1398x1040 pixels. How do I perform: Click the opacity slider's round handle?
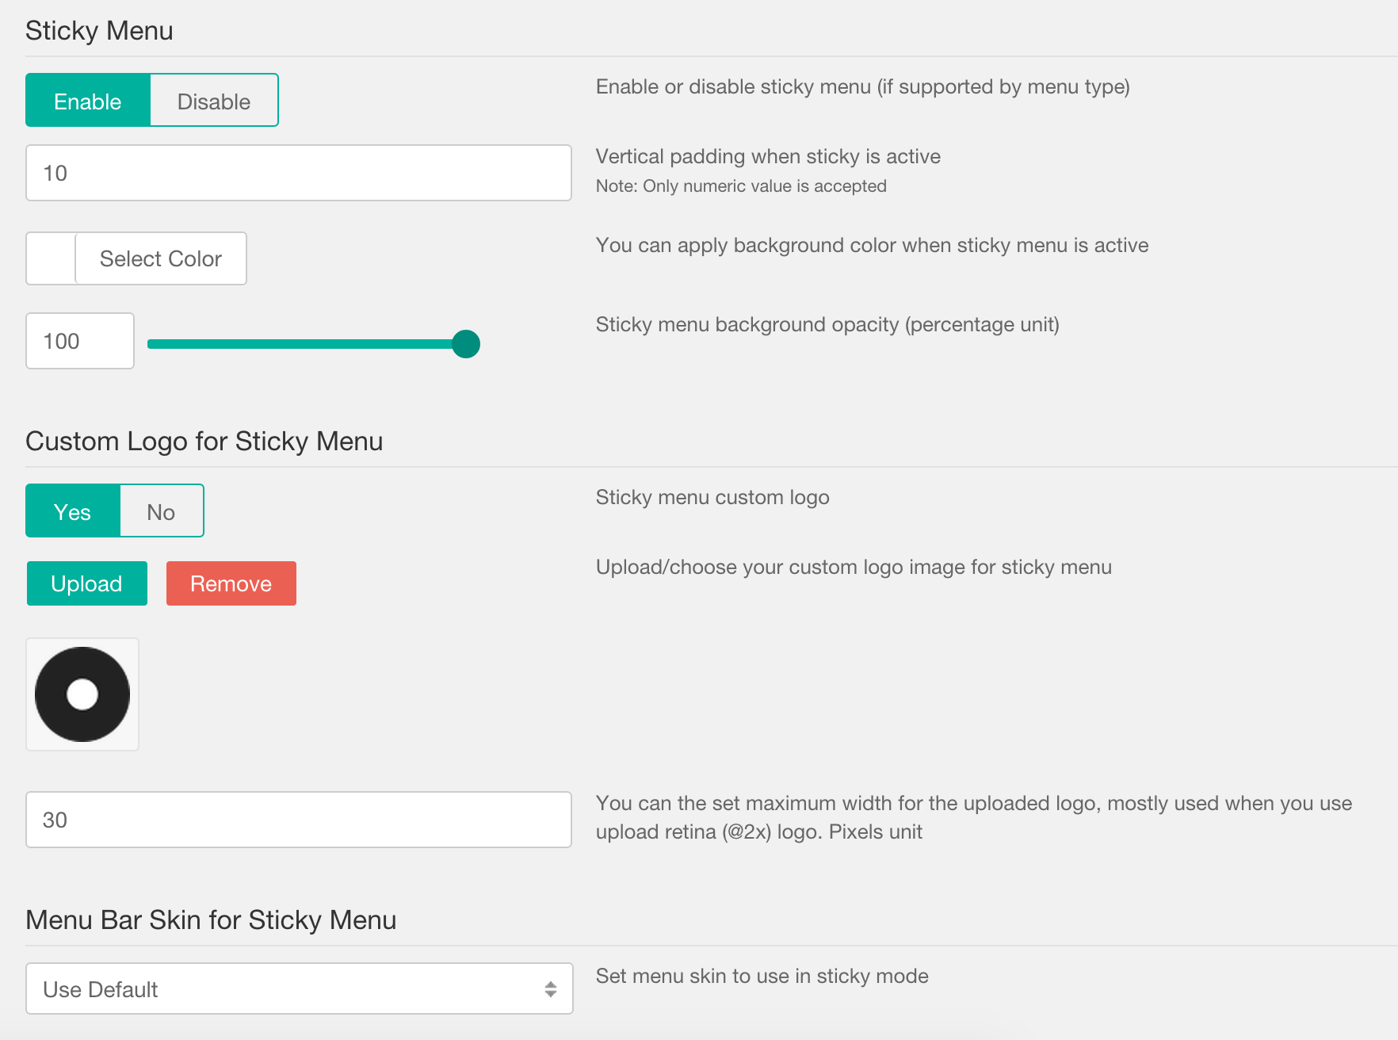click(x=466, y=344)
